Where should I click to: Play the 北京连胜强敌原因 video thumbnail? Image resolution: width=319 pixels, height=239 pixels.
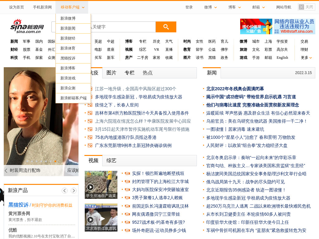(x=101, y=218)
